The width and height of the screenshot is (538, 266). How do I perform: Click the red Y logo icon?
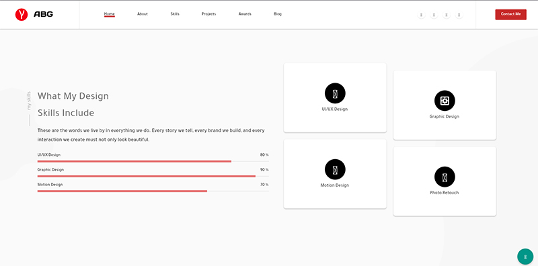coord(22,14)
